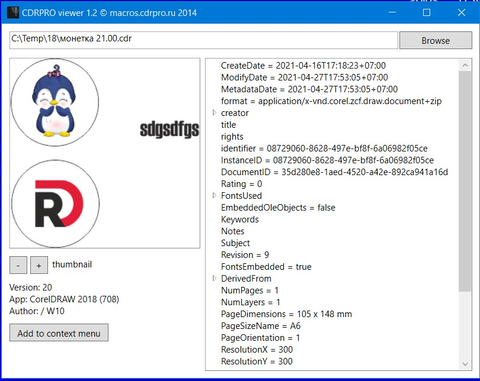Click the penguin image in thumbnail preview
This screenshot has height=381, width=480.
coord(54,101)
